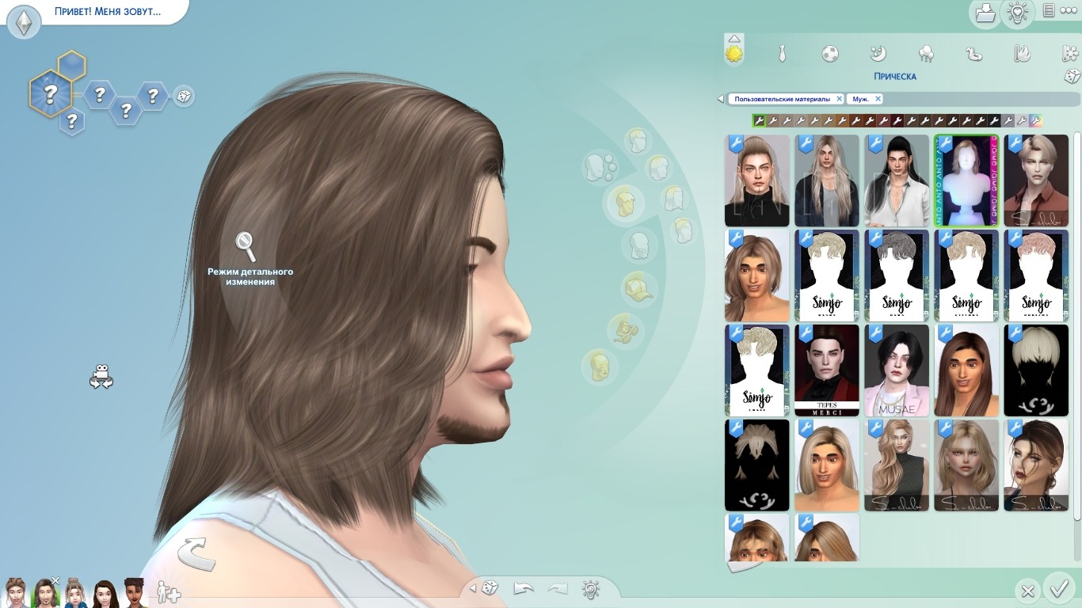Confirm changes with the checkmark button
The width and height of the screenshot is (1082, 608).
pos(1058,589)
